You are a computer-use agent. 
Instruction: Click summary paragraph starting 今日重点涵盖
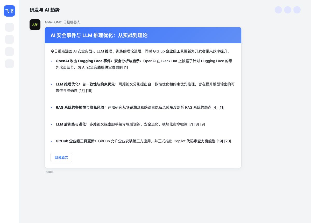(x=140, y=51)
